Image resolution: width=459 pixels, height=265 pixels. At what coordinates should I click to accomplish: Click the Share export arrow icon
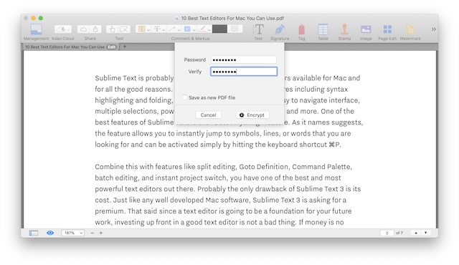95,29
